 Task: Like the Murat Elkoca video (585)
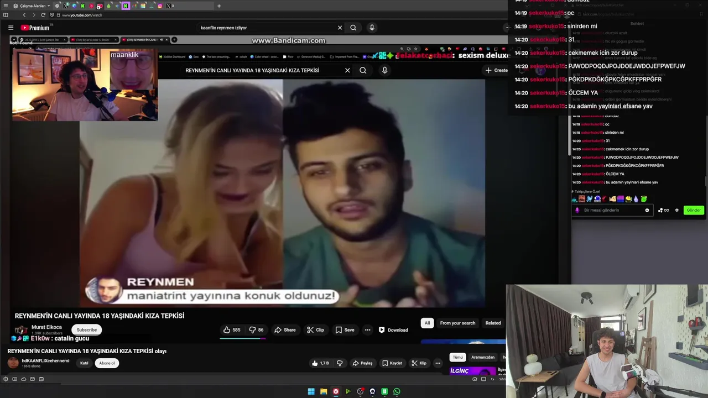[232, 330]
